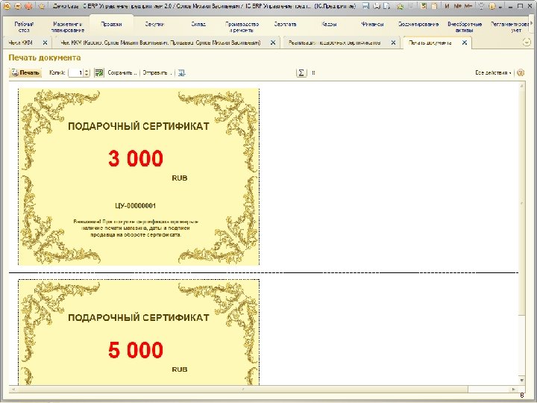Viewport: 537px width, 403px height.
Task: Click the help question mark icon
Action: coord(521,72)
